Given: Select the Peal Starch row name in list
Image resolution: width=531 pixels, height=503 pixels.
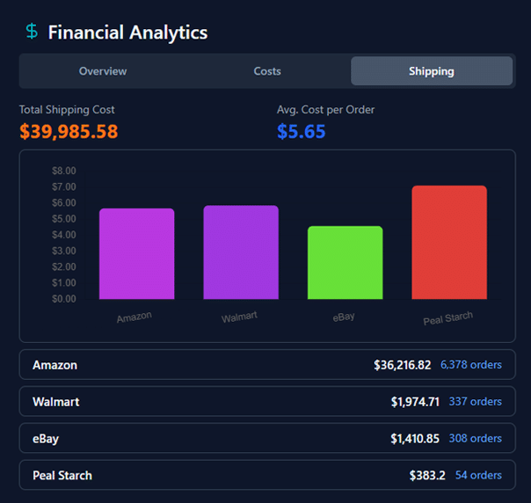Looking at the screenshot, I should click(x=62, y=476).
